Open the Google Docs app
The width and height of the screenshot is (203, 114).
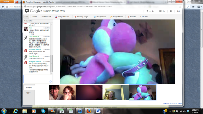[x=100, y=17]
